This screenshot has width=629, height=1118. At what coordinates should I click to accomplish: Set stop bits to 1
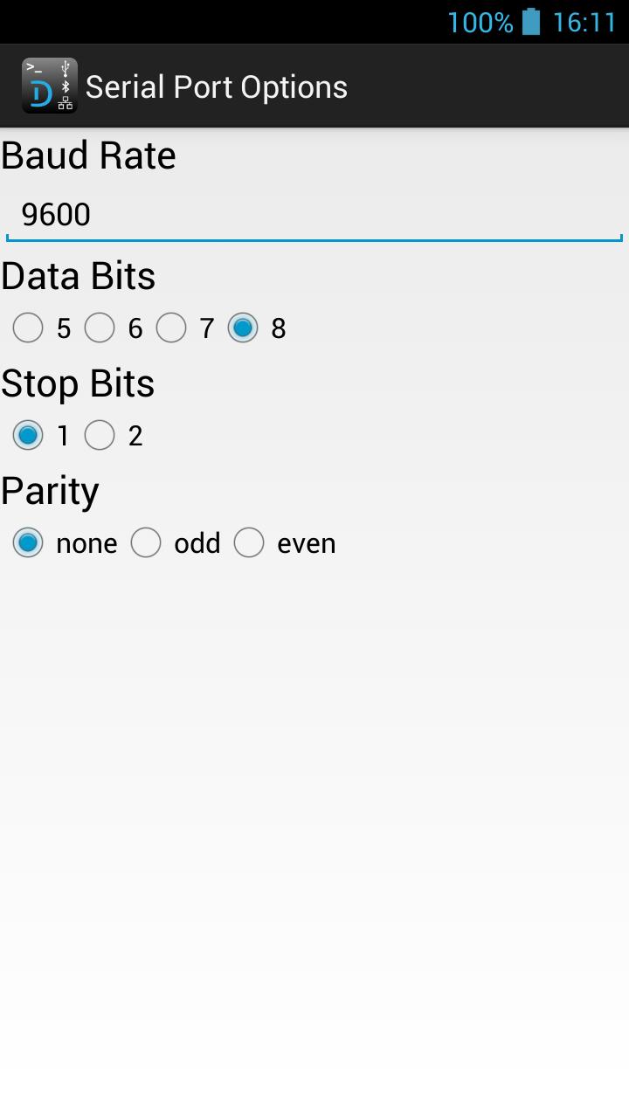[28, 435]
